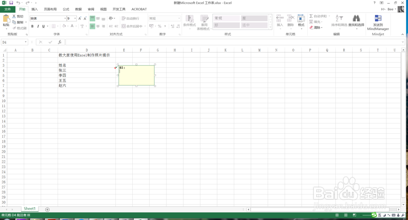
Task: Redo action in Quick Access toolbar
Action: click(27, 3)
